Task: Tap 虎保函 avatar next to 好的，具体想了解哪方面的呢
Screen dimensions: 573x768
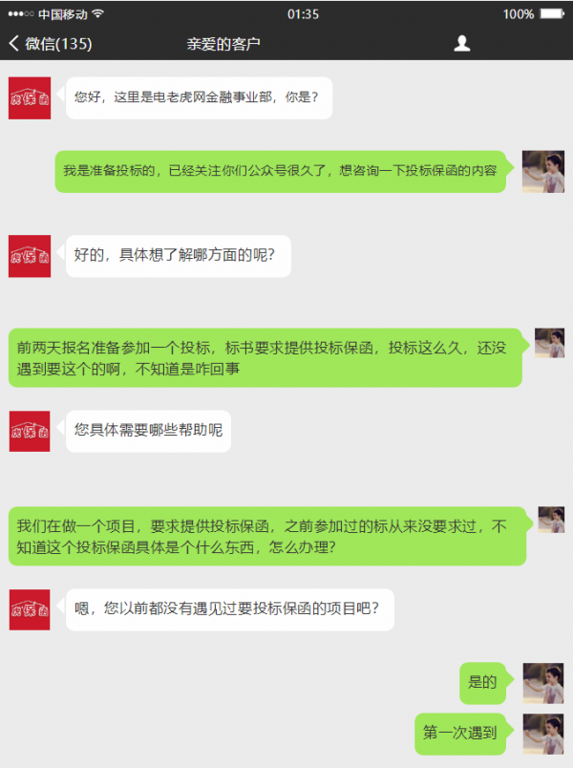Action: [x=30, y=256]
